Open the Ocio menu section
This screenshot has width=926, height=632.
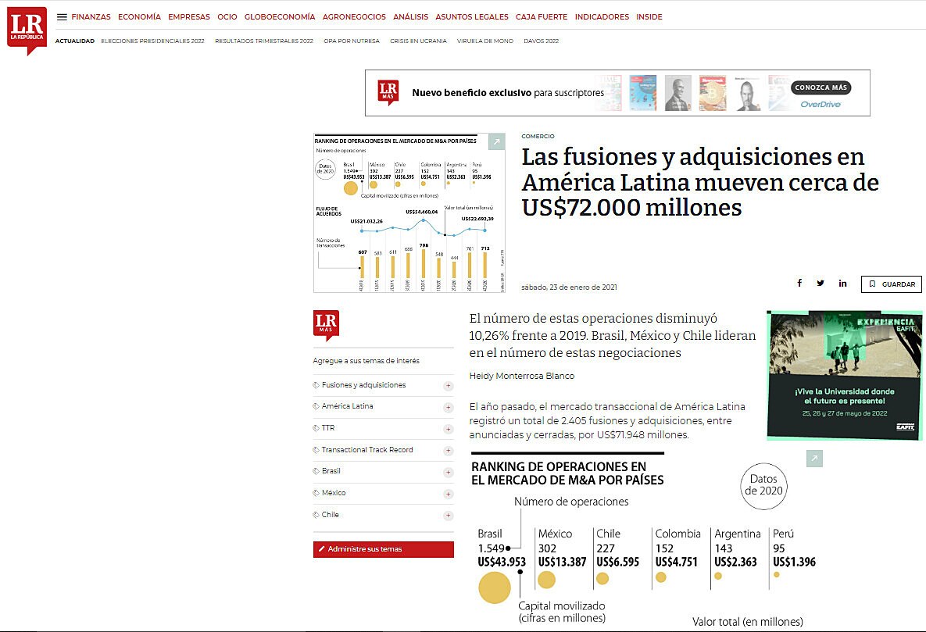click(227, 17)
